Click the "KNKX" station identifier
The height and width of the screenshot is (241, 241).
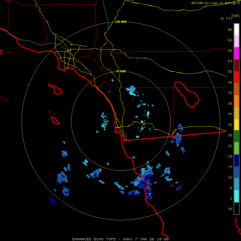pyautogui.click(x=127, y=239)
